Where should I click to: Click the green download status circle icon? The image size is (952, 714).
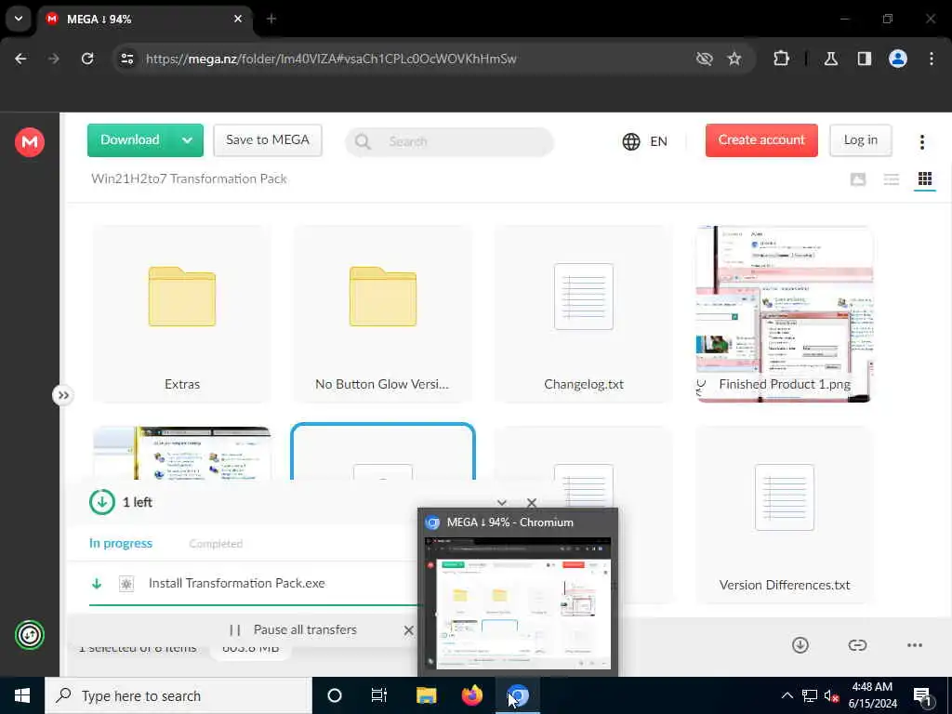coord(102,502)
